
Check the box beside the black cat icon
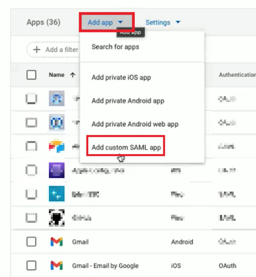[31, 218]
